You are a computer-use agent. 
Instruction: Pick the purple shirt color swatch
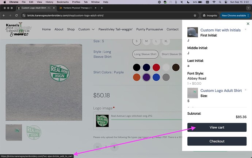click(x=146, y=77)
